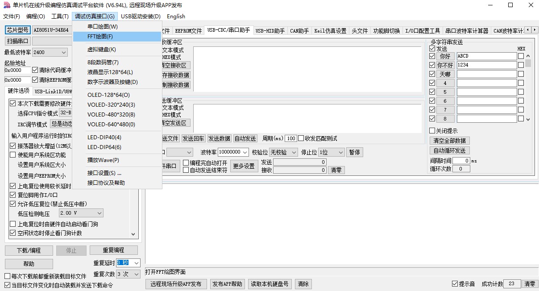Select LED-DIP40(4) menu entry
This screenshot has height=291, width=539.
coord(117,137)
